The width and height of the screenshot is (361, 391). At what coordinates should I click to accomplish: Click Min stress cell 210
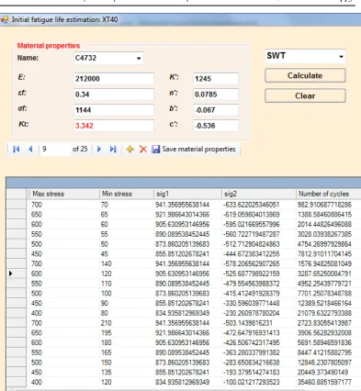pyautogui.click(x=126, y=323)
